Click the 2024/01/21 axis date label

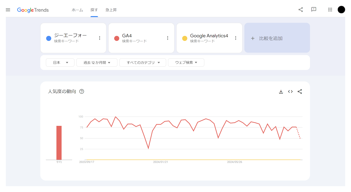(x=161, y=162)
